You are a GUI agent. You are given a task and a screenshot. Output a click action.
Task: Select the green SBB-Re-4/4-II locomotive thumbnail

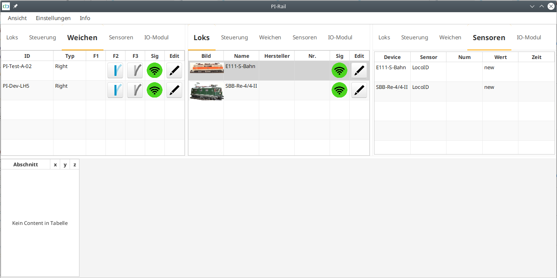206,91
